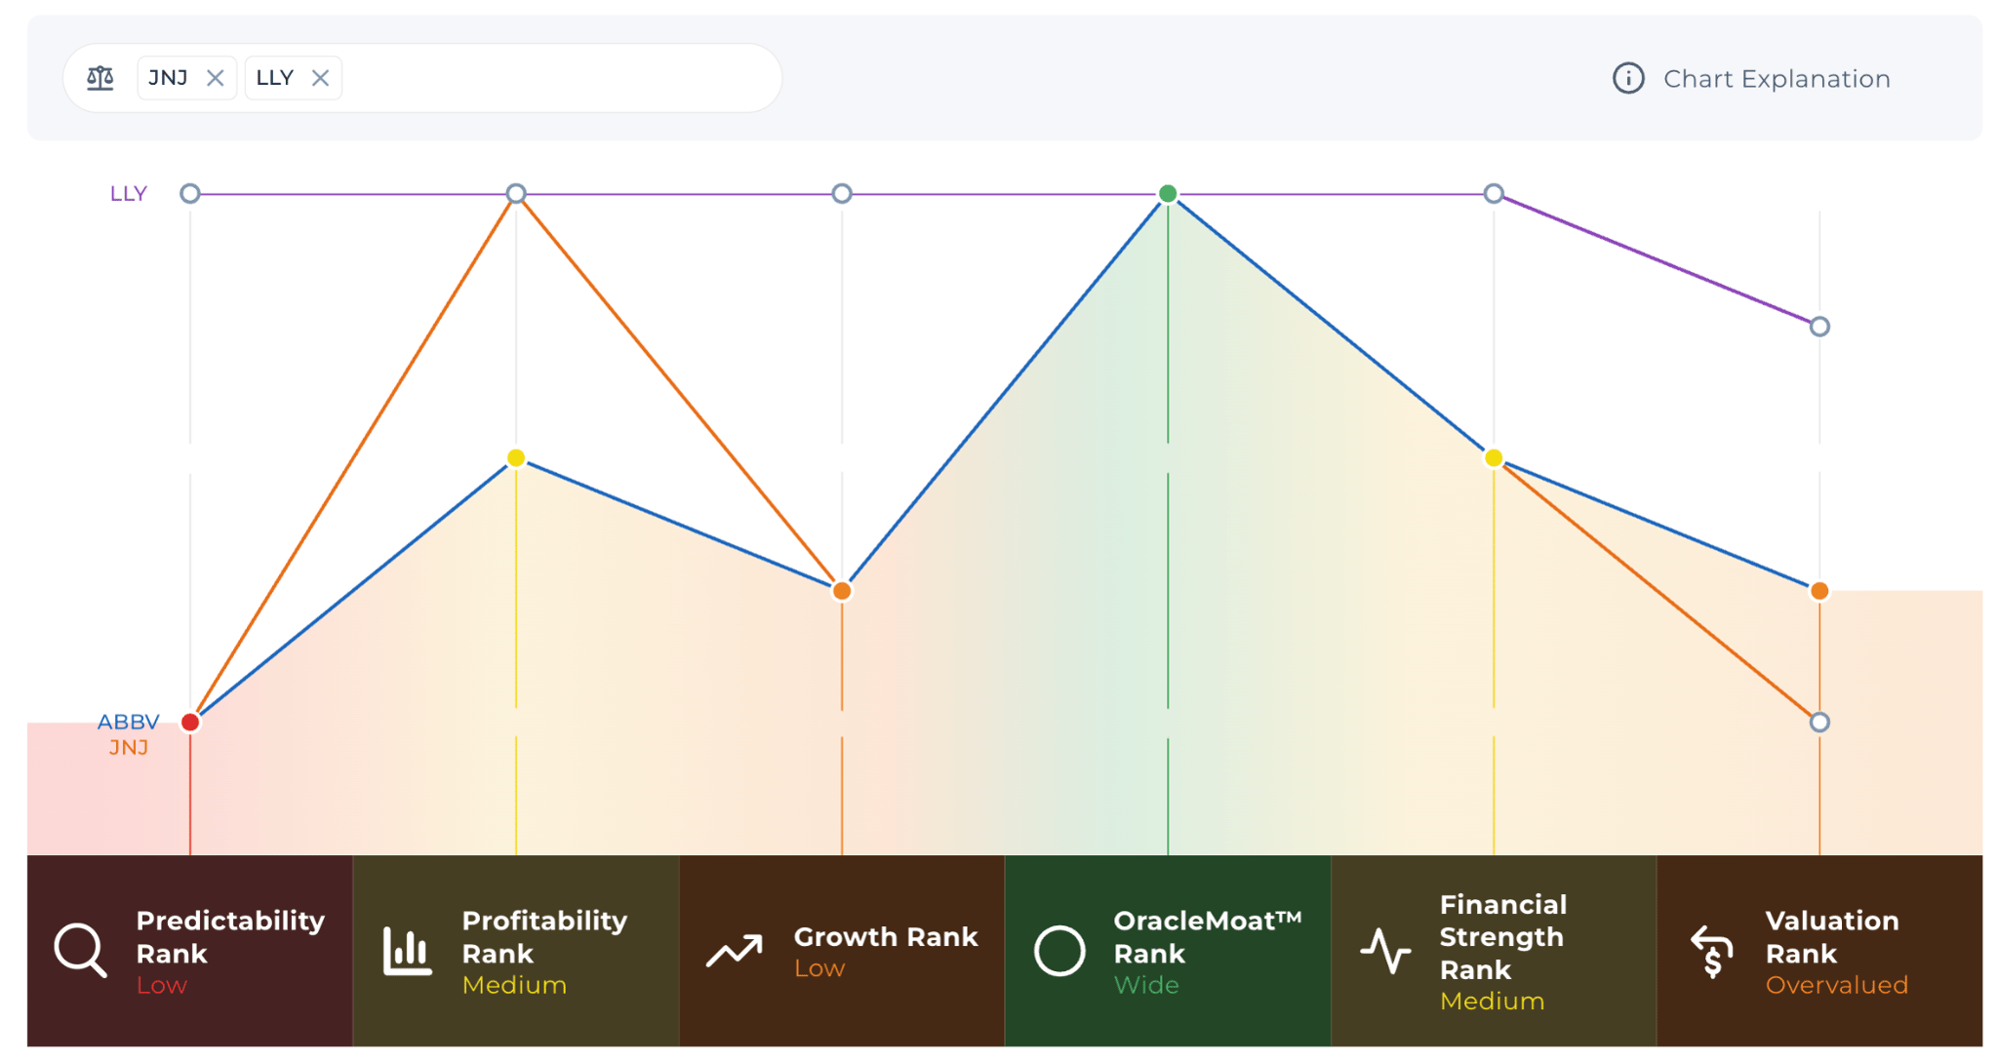Click the "Overvalued" label under Valuation Rank
Image resolution: width=1997 pixels, height=1060 pixels.
coord(1837,986)
